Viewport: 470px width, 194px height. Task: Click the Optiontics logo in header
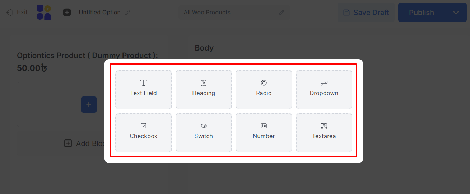pyautogui.click(x=44, y=13)
